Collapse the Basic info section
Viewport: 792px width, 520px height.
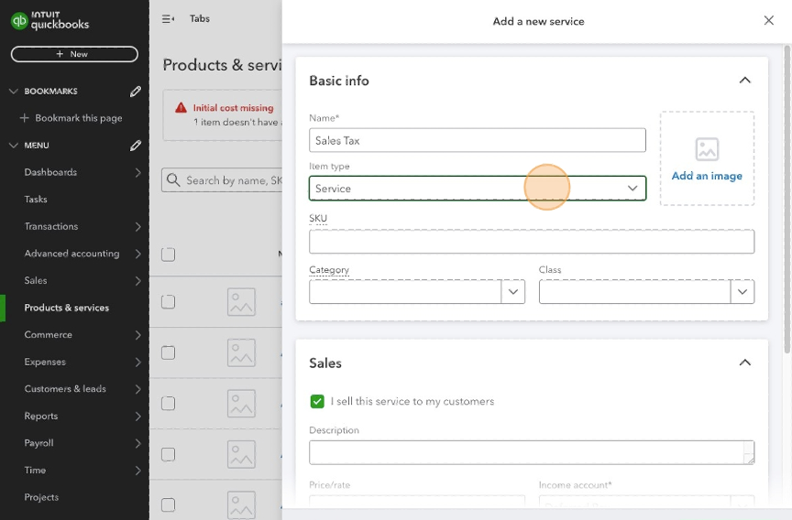744,81
